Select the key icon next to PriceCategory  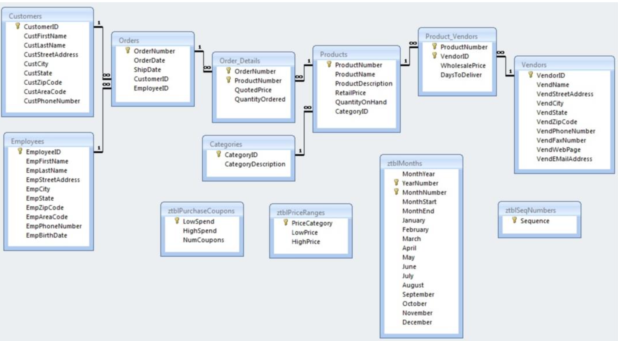[285, 223]
